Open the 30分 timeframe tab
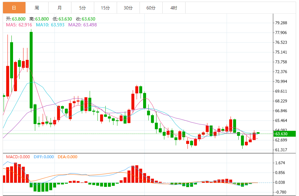Screen dimensions: 299x196 pos(128,8)
